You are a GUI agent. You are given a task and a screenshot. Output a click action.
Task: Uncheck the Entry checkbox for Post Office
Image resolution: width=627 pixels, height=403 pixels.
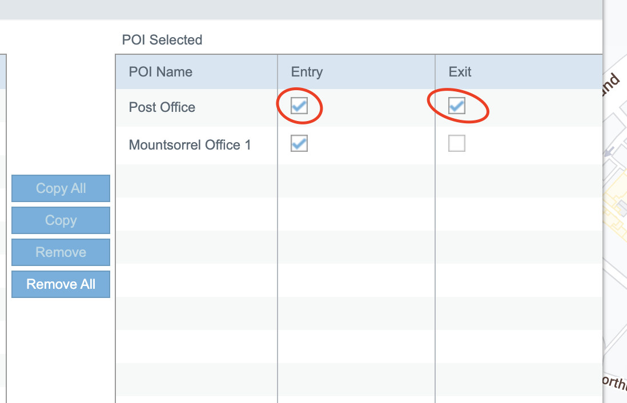299,106
